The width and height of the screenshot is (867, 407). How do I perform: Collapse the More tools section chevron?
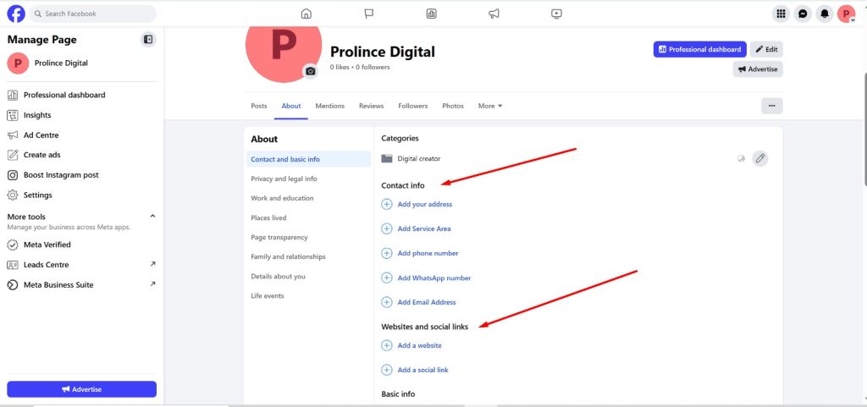click(x=152, y=216)
